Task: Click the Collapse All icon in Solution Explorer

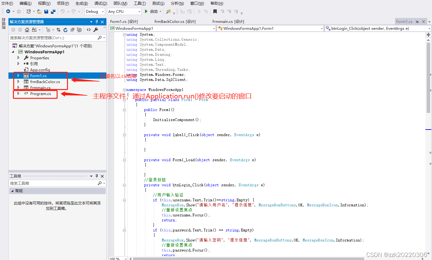Action: pyautogui.click(x=72, y=30)
